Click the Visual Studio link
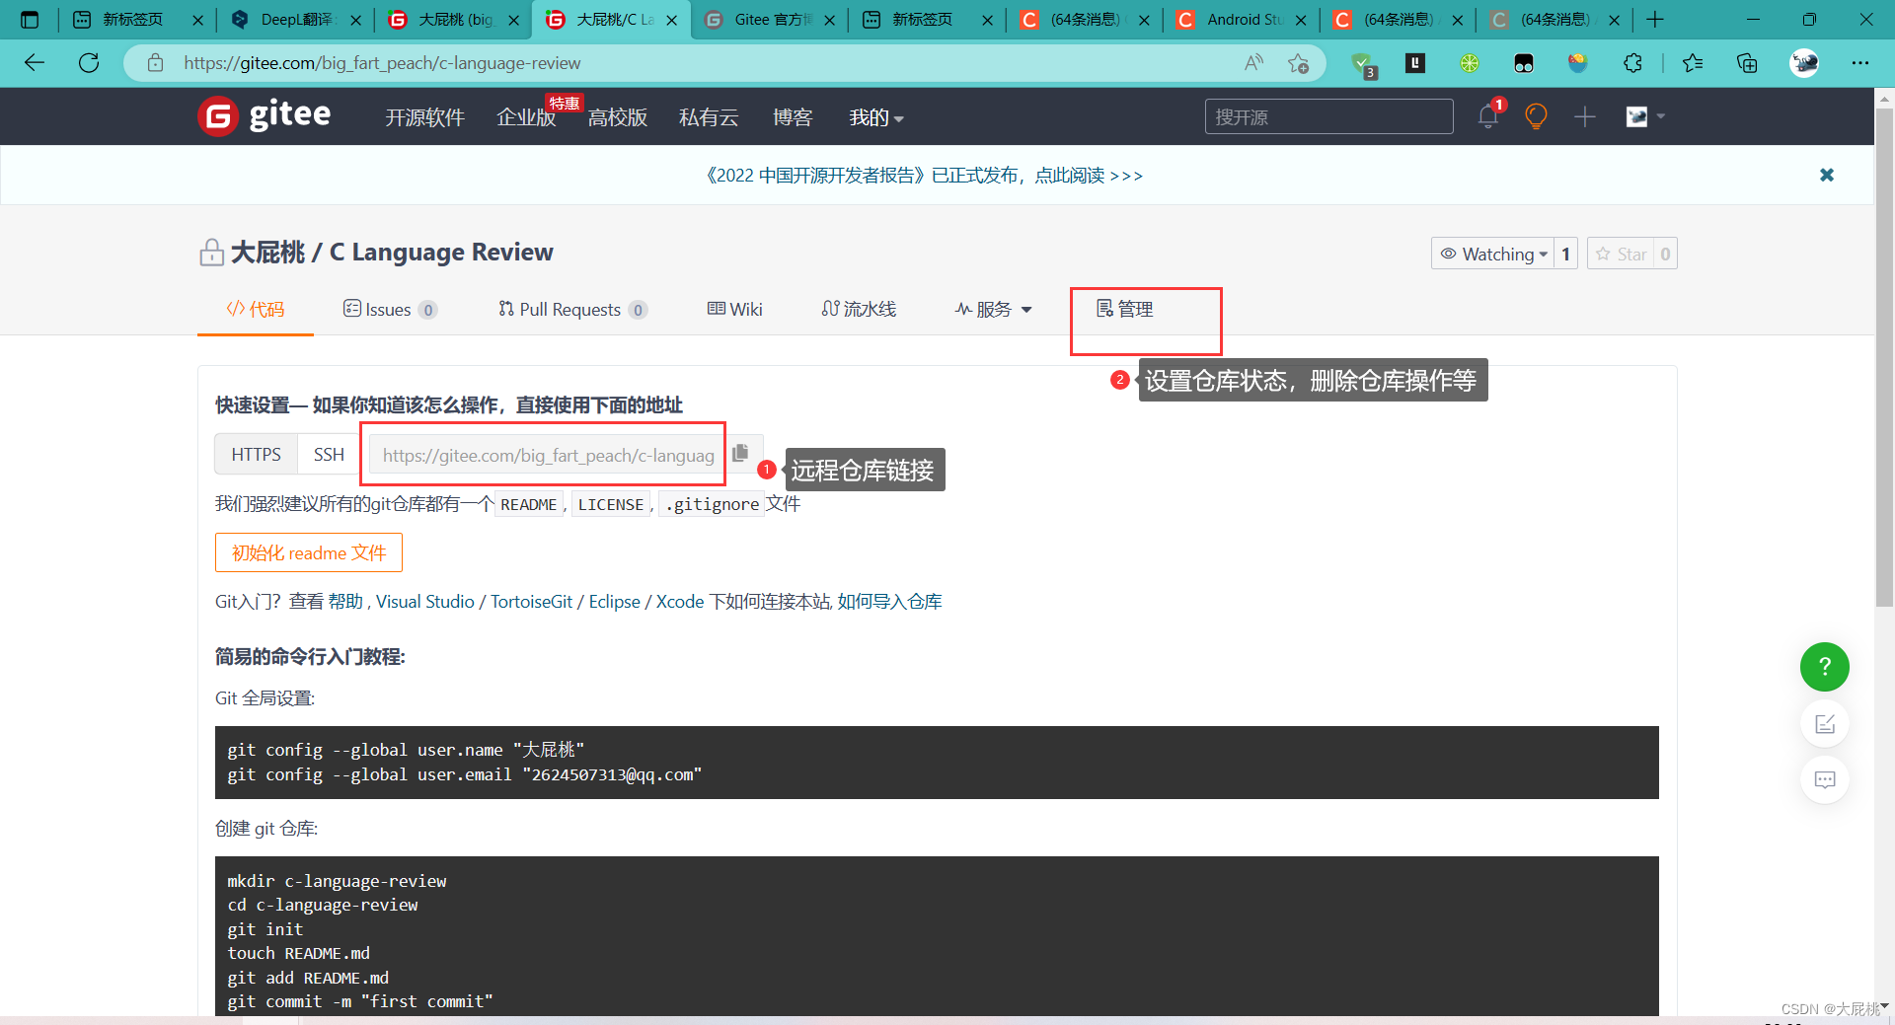The image size is (1895, 1025). point(424,602)
